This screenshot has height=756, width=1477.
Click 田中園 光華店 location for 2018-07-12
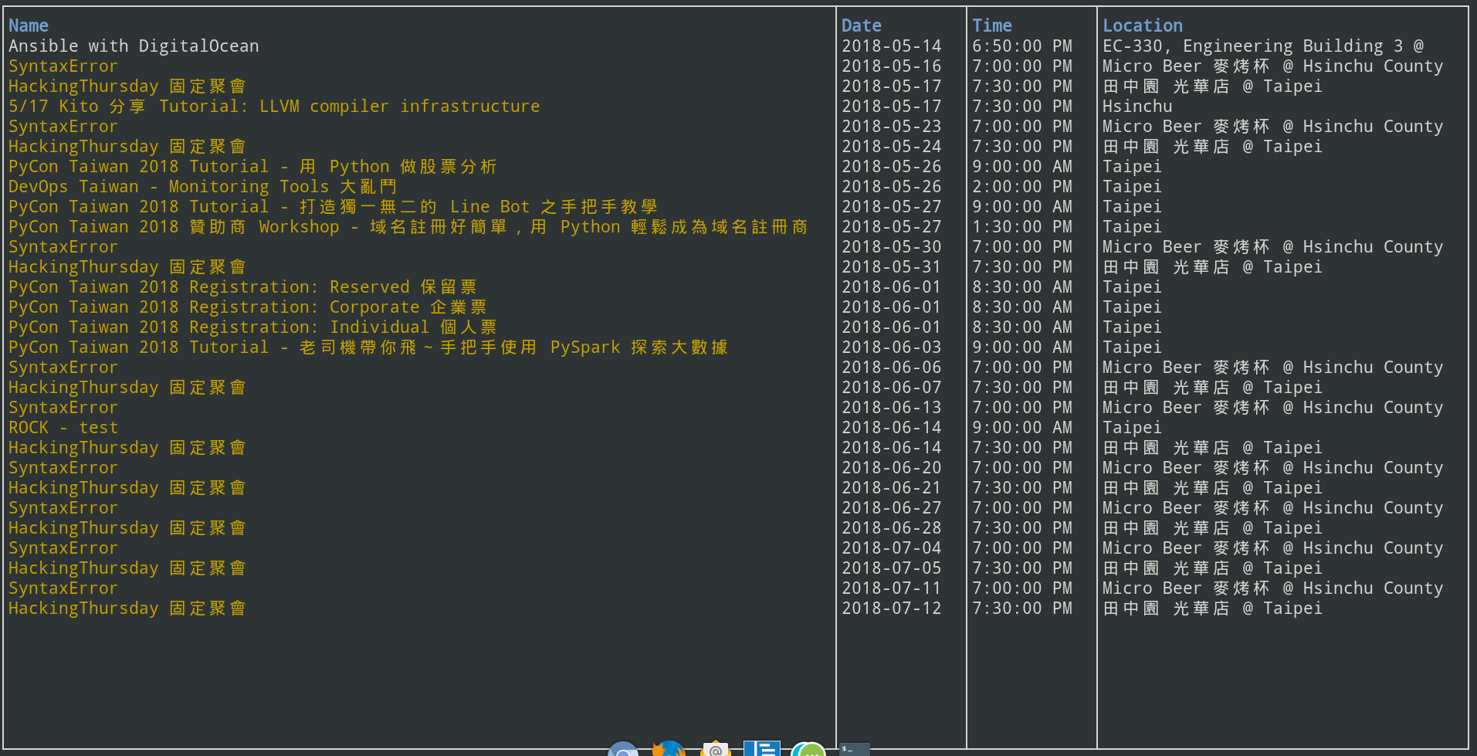coord(1212,609)
